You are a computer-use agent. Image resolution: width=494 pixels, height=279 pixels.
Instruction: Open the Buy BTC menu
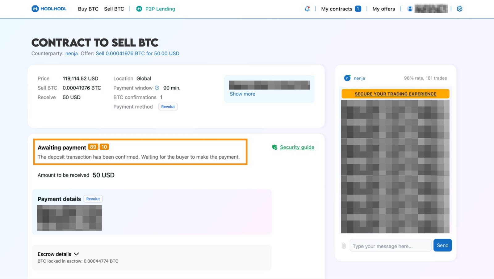88,9
